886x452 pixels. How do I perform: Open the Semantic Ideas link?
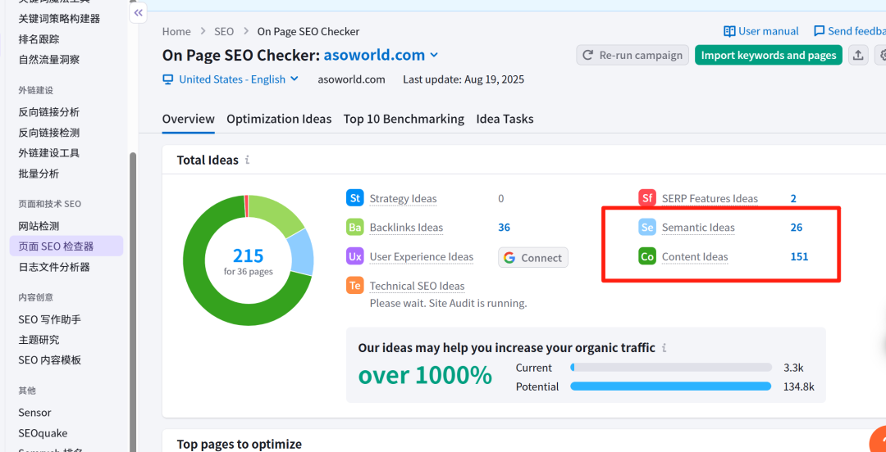(x=698, y=228)
